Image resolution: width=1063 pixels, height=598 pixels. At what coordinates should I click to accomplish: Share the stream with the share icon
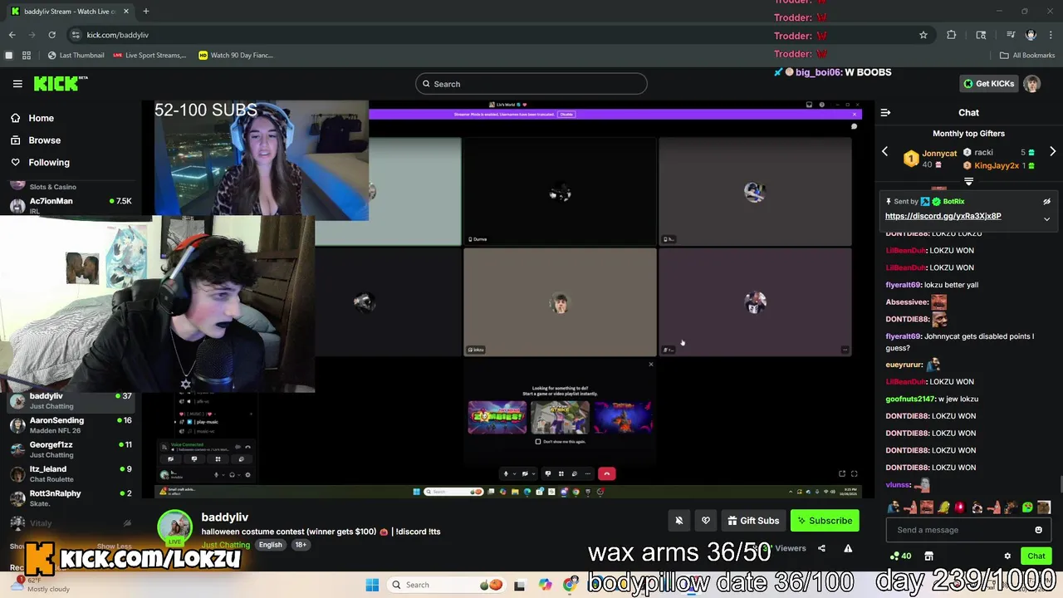point(821,548)
